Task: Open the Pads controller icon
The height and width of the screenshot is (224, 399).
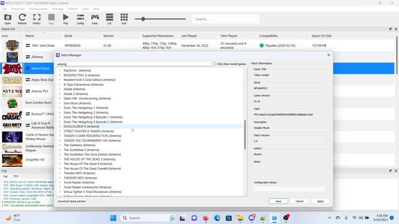Action: pos(95,19)
